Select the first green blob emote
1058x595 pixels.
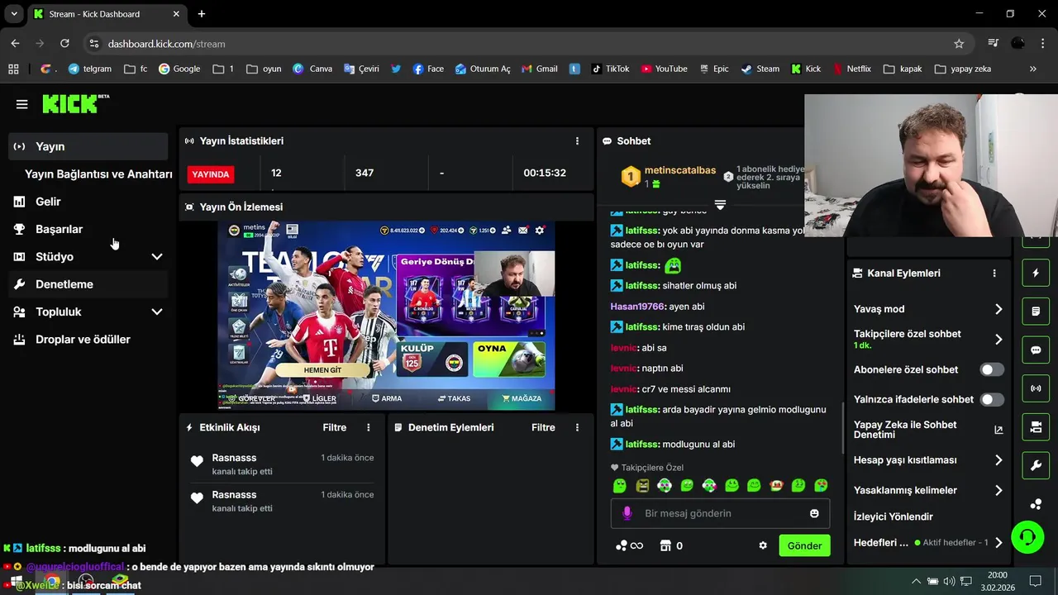point(620,486)
